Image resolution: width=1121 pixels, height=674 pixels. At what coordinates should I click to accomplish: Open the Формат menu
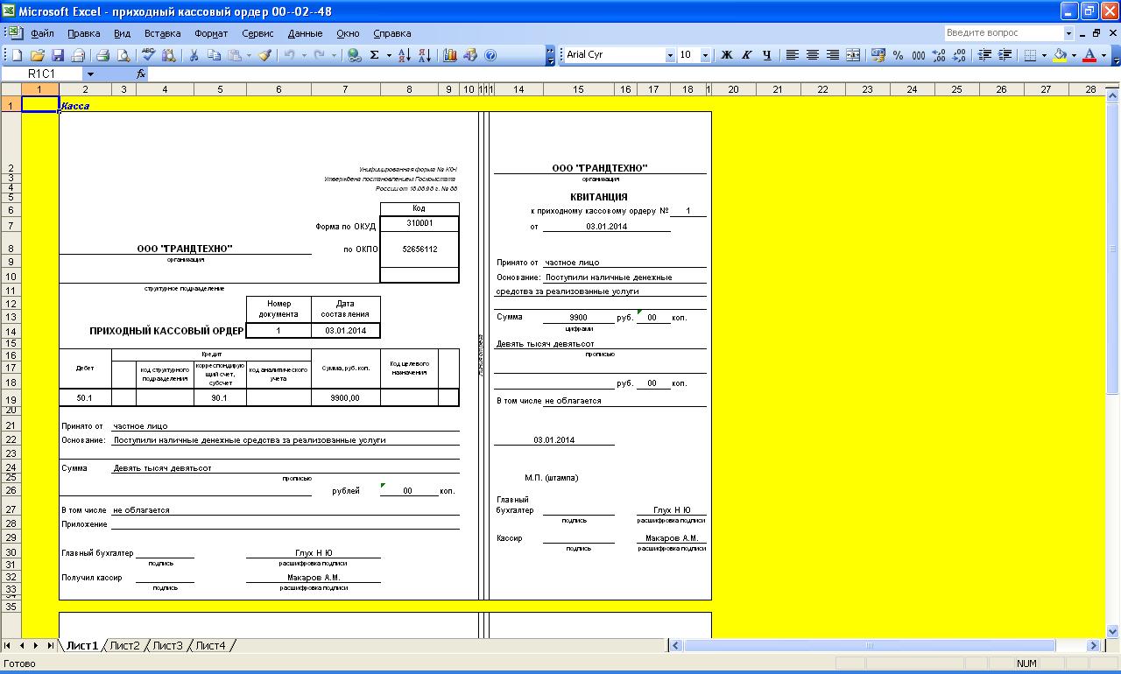[210, 33]
